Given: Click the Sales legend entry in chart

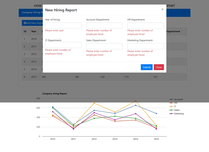Looking at the screenshot, I should 174,110.
